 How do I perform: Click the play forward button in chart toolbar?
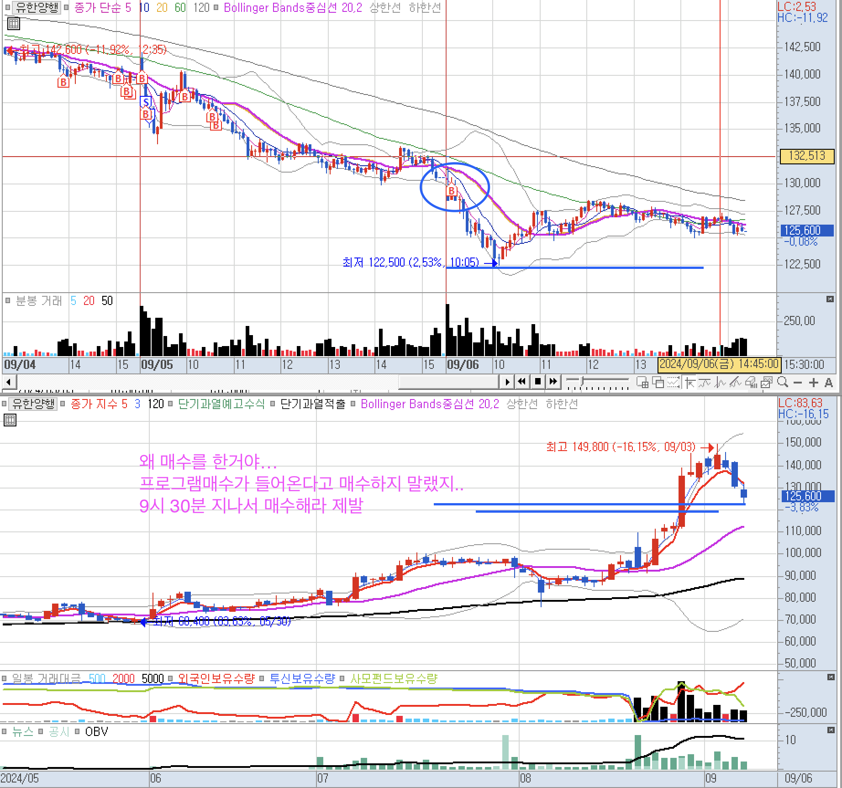click(507, 382)
